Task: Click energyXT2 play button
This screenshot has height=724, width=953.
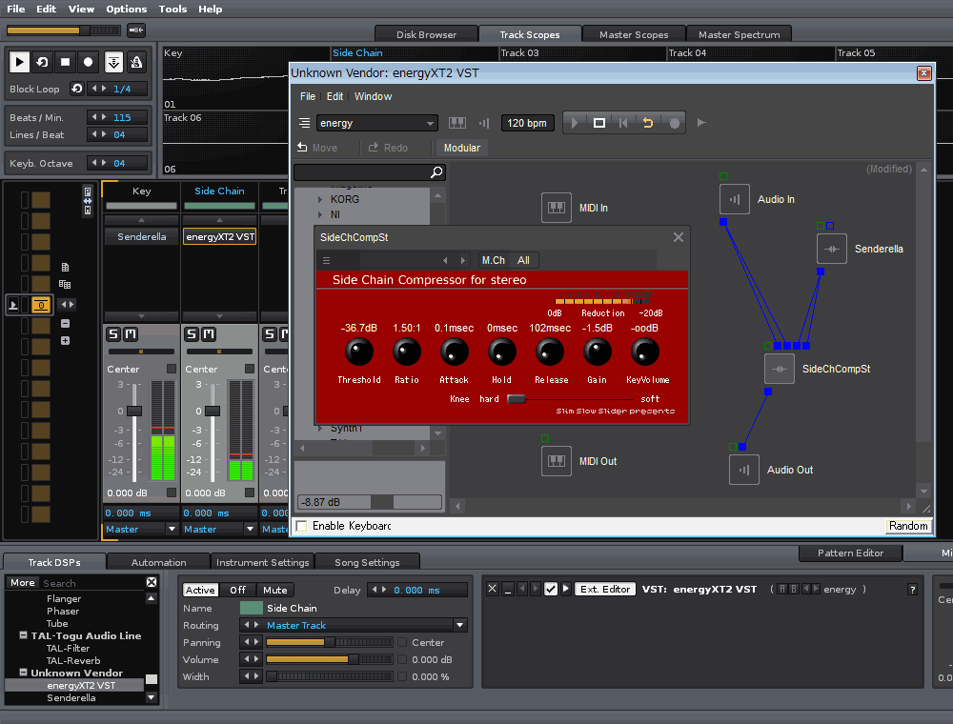Action: tap(575, 123)
